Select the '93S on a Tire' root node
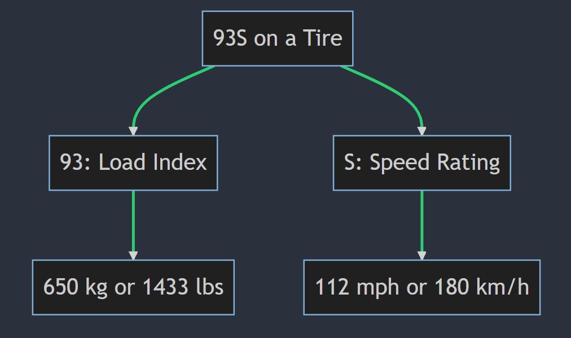Image resolution: width=571 pixels, height=338 pixels. click(278, 38)
